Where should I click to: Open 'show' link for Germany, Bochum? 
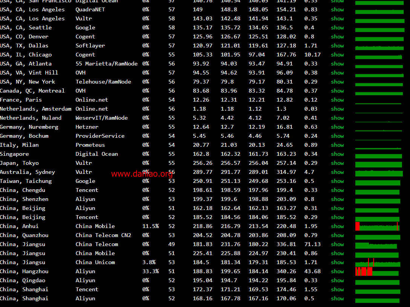coord(337,136)
